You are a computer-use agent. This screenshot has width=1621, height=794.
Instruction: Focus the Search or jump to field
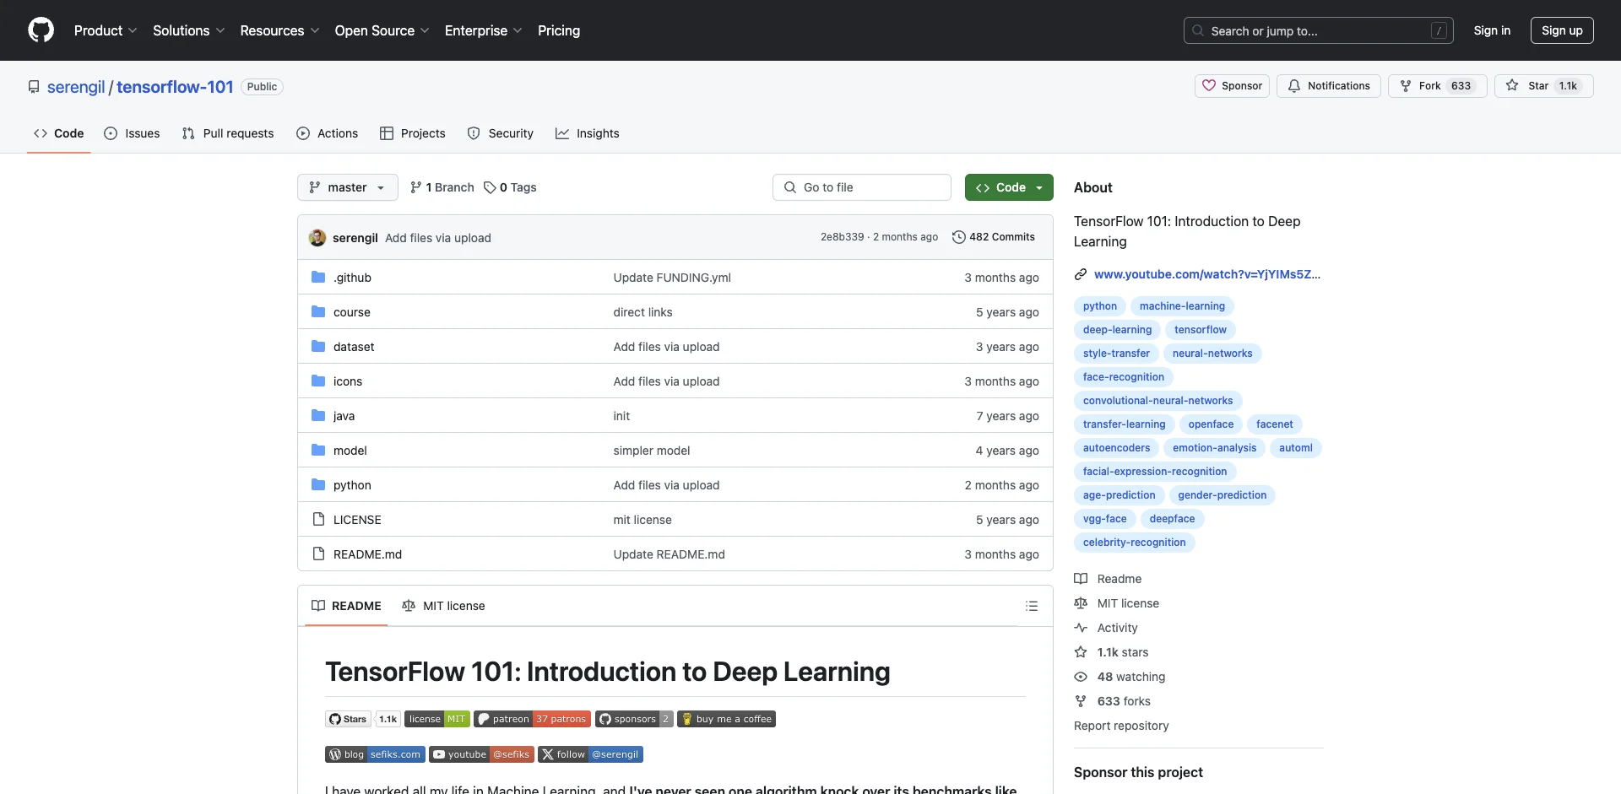pyautogui.click(x=1319, y=30)
